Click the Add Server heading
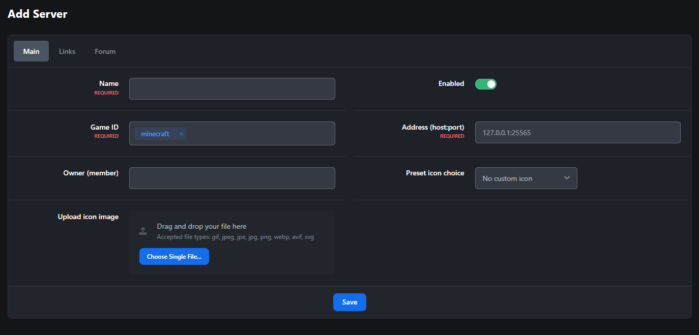This screenshot has height=335, width=699. (x=38, y=14)
